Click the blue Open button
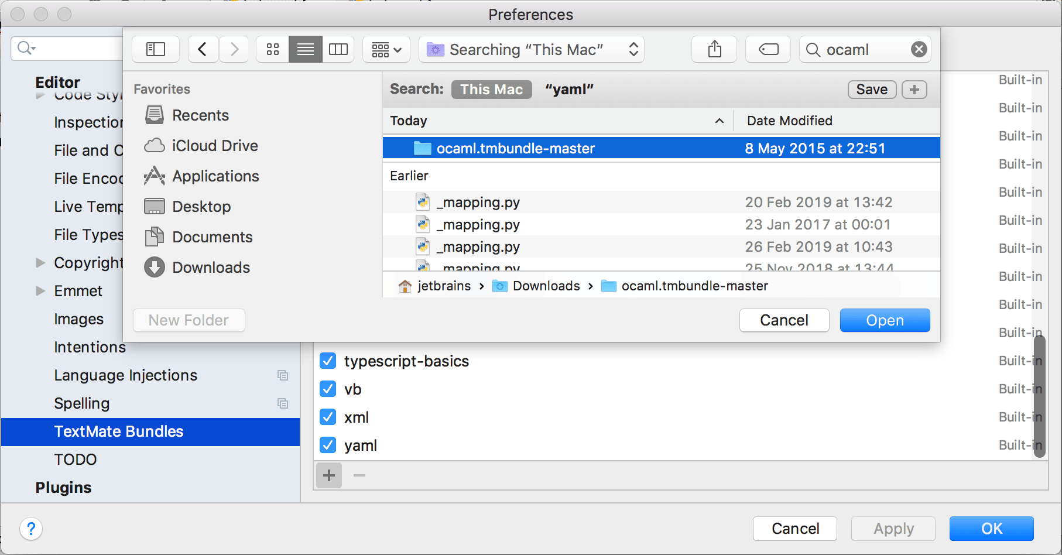 885,320
